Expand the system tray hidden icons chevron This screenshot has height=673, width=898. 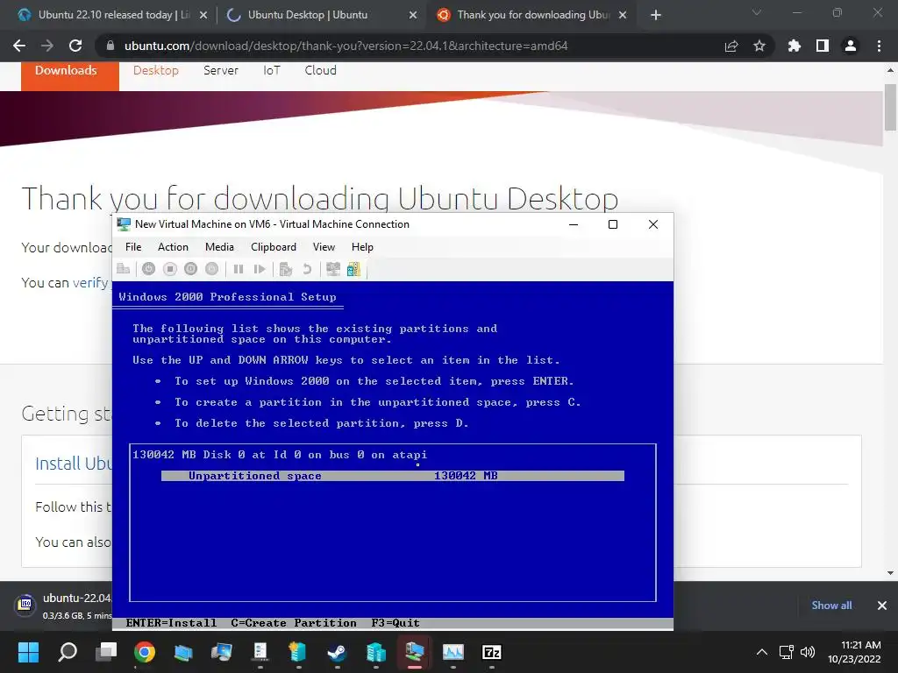pos(762,652)
